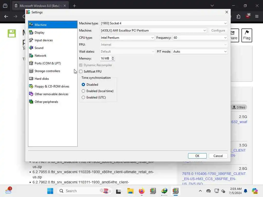
Task: Click the weather widget on taskbar
Action: coord(8,191)
